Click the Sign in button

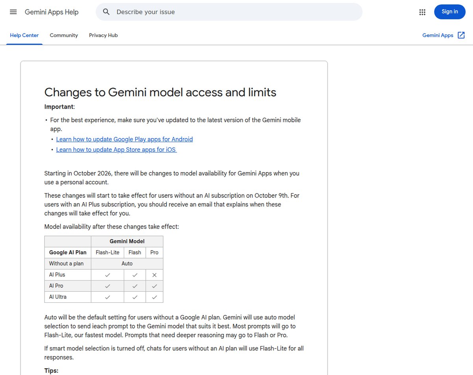point(450,12)
